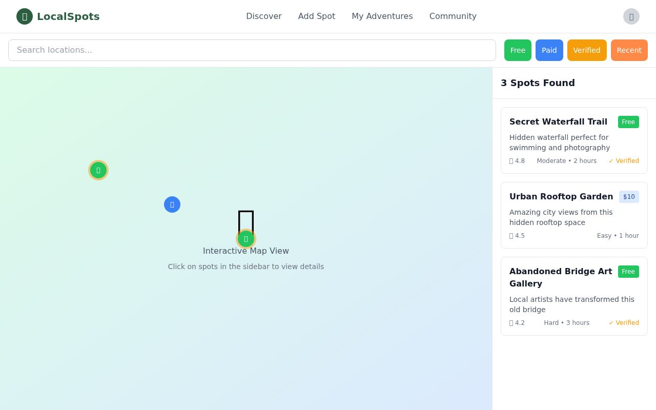Click the LocalSpots logo icon
Screen dimensions: 656x410
pyautogui.click(x=24, y=16)
